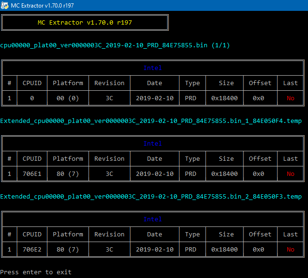Screen dimensions: 308x278
Task: Click the yellow 'MC Extractor v1.70.0 r197' banner
Action: click(84, 22)
